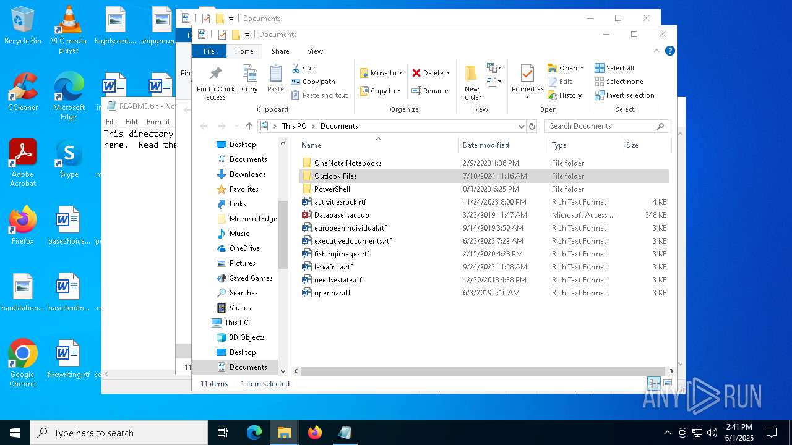
Task: Click the horizontal file list scrollbar
Action: tap(483, 371)
